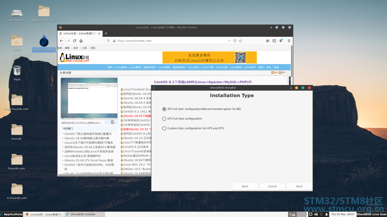Open the Firefox hamburger menu
This screenshot has height=217, width=387.
pos(289,41)
